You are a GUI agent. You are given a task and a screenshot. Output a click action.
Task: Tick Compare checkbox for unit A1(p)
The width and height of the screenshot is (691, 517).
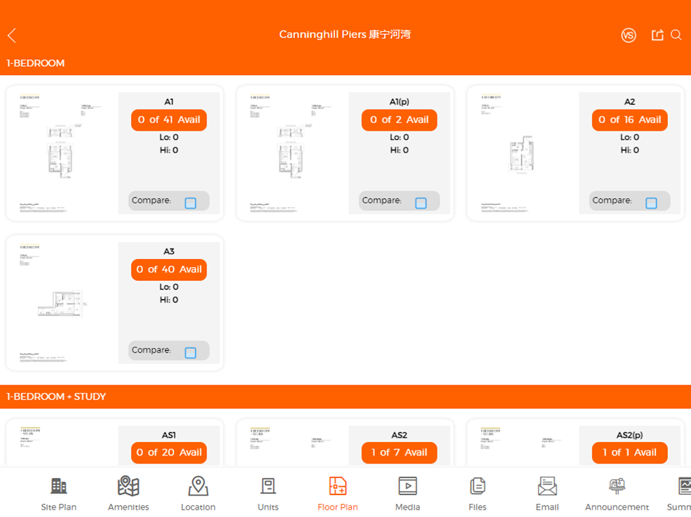tap(421, 203)
